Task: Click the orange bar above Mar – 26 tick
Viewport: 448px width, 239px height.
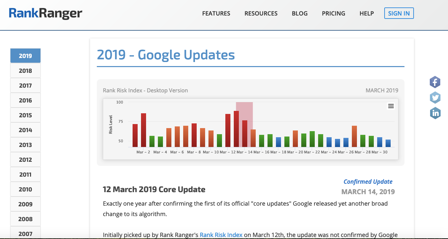Action: (354, 137)
